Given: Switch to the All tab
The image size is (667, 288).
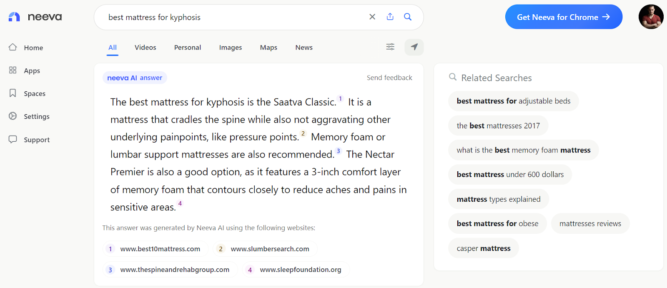Looking at the screenshot, I should (x=113, y=48).
